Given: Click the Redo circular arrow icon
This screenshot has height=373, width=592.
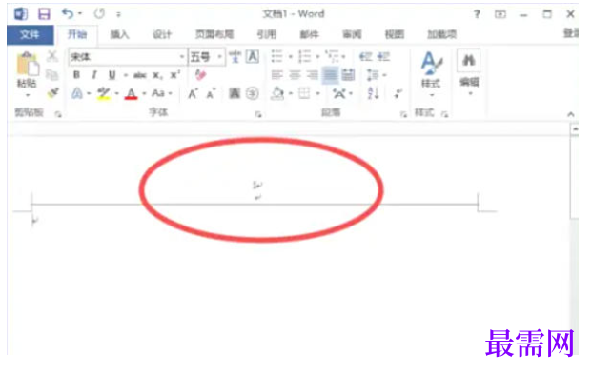Looking at the screenshot, I should pos(100,14).
